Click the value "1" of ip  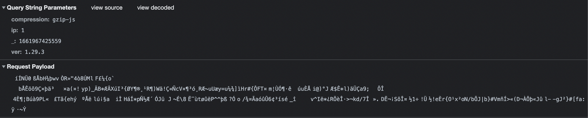click(23, 30)
